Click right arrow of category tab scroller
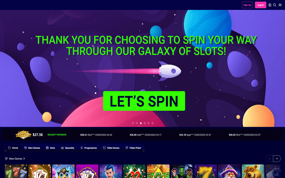The height and width of the screenshot is (178, 285). click(x=144, y=151)
